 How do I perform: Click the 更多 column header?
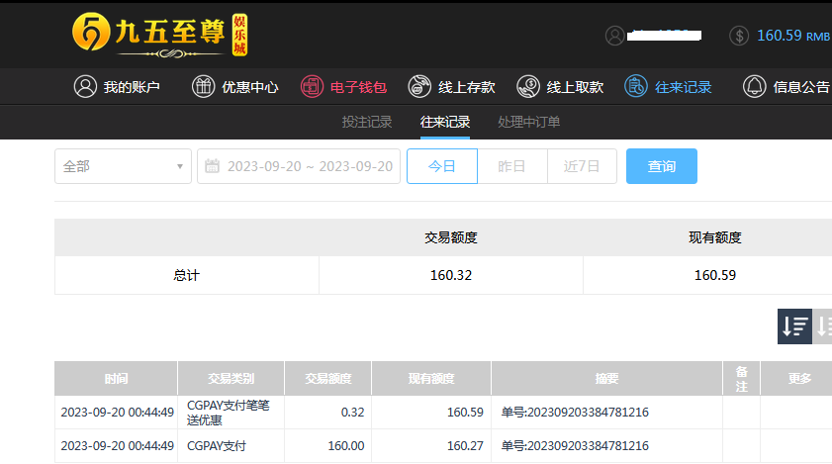[798, 379]
